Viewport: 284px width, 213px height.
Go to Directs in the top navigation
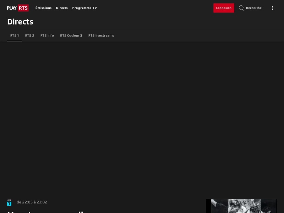62,8
